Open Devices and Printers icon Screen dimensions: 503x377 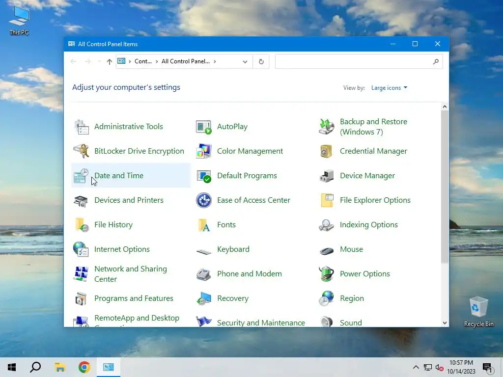click(x=81, y=200)
